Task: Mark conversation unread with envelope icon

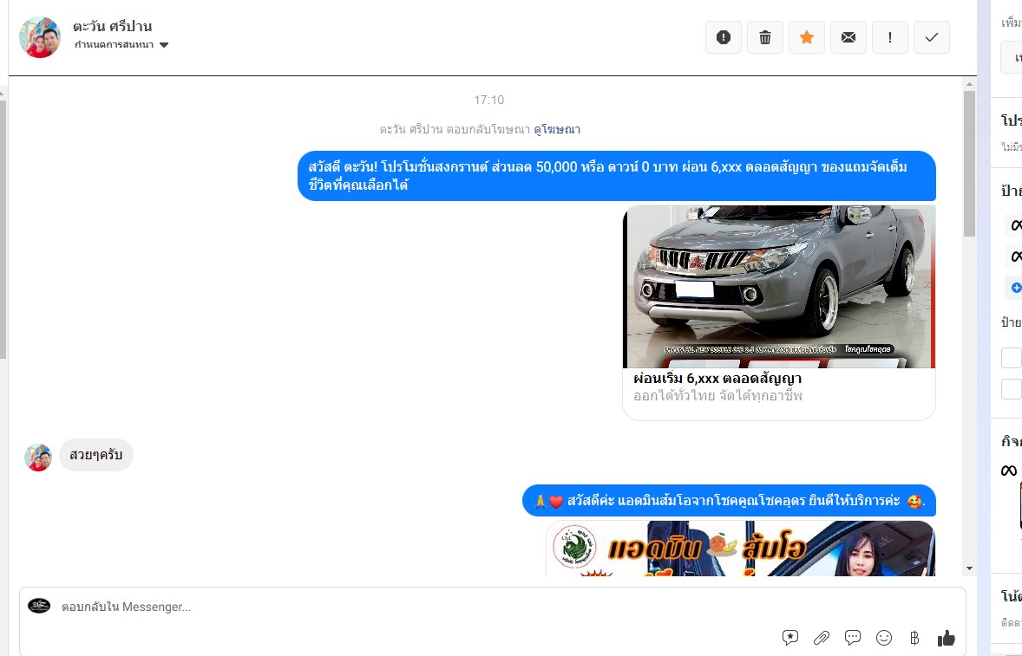Action: coord(848,37)
